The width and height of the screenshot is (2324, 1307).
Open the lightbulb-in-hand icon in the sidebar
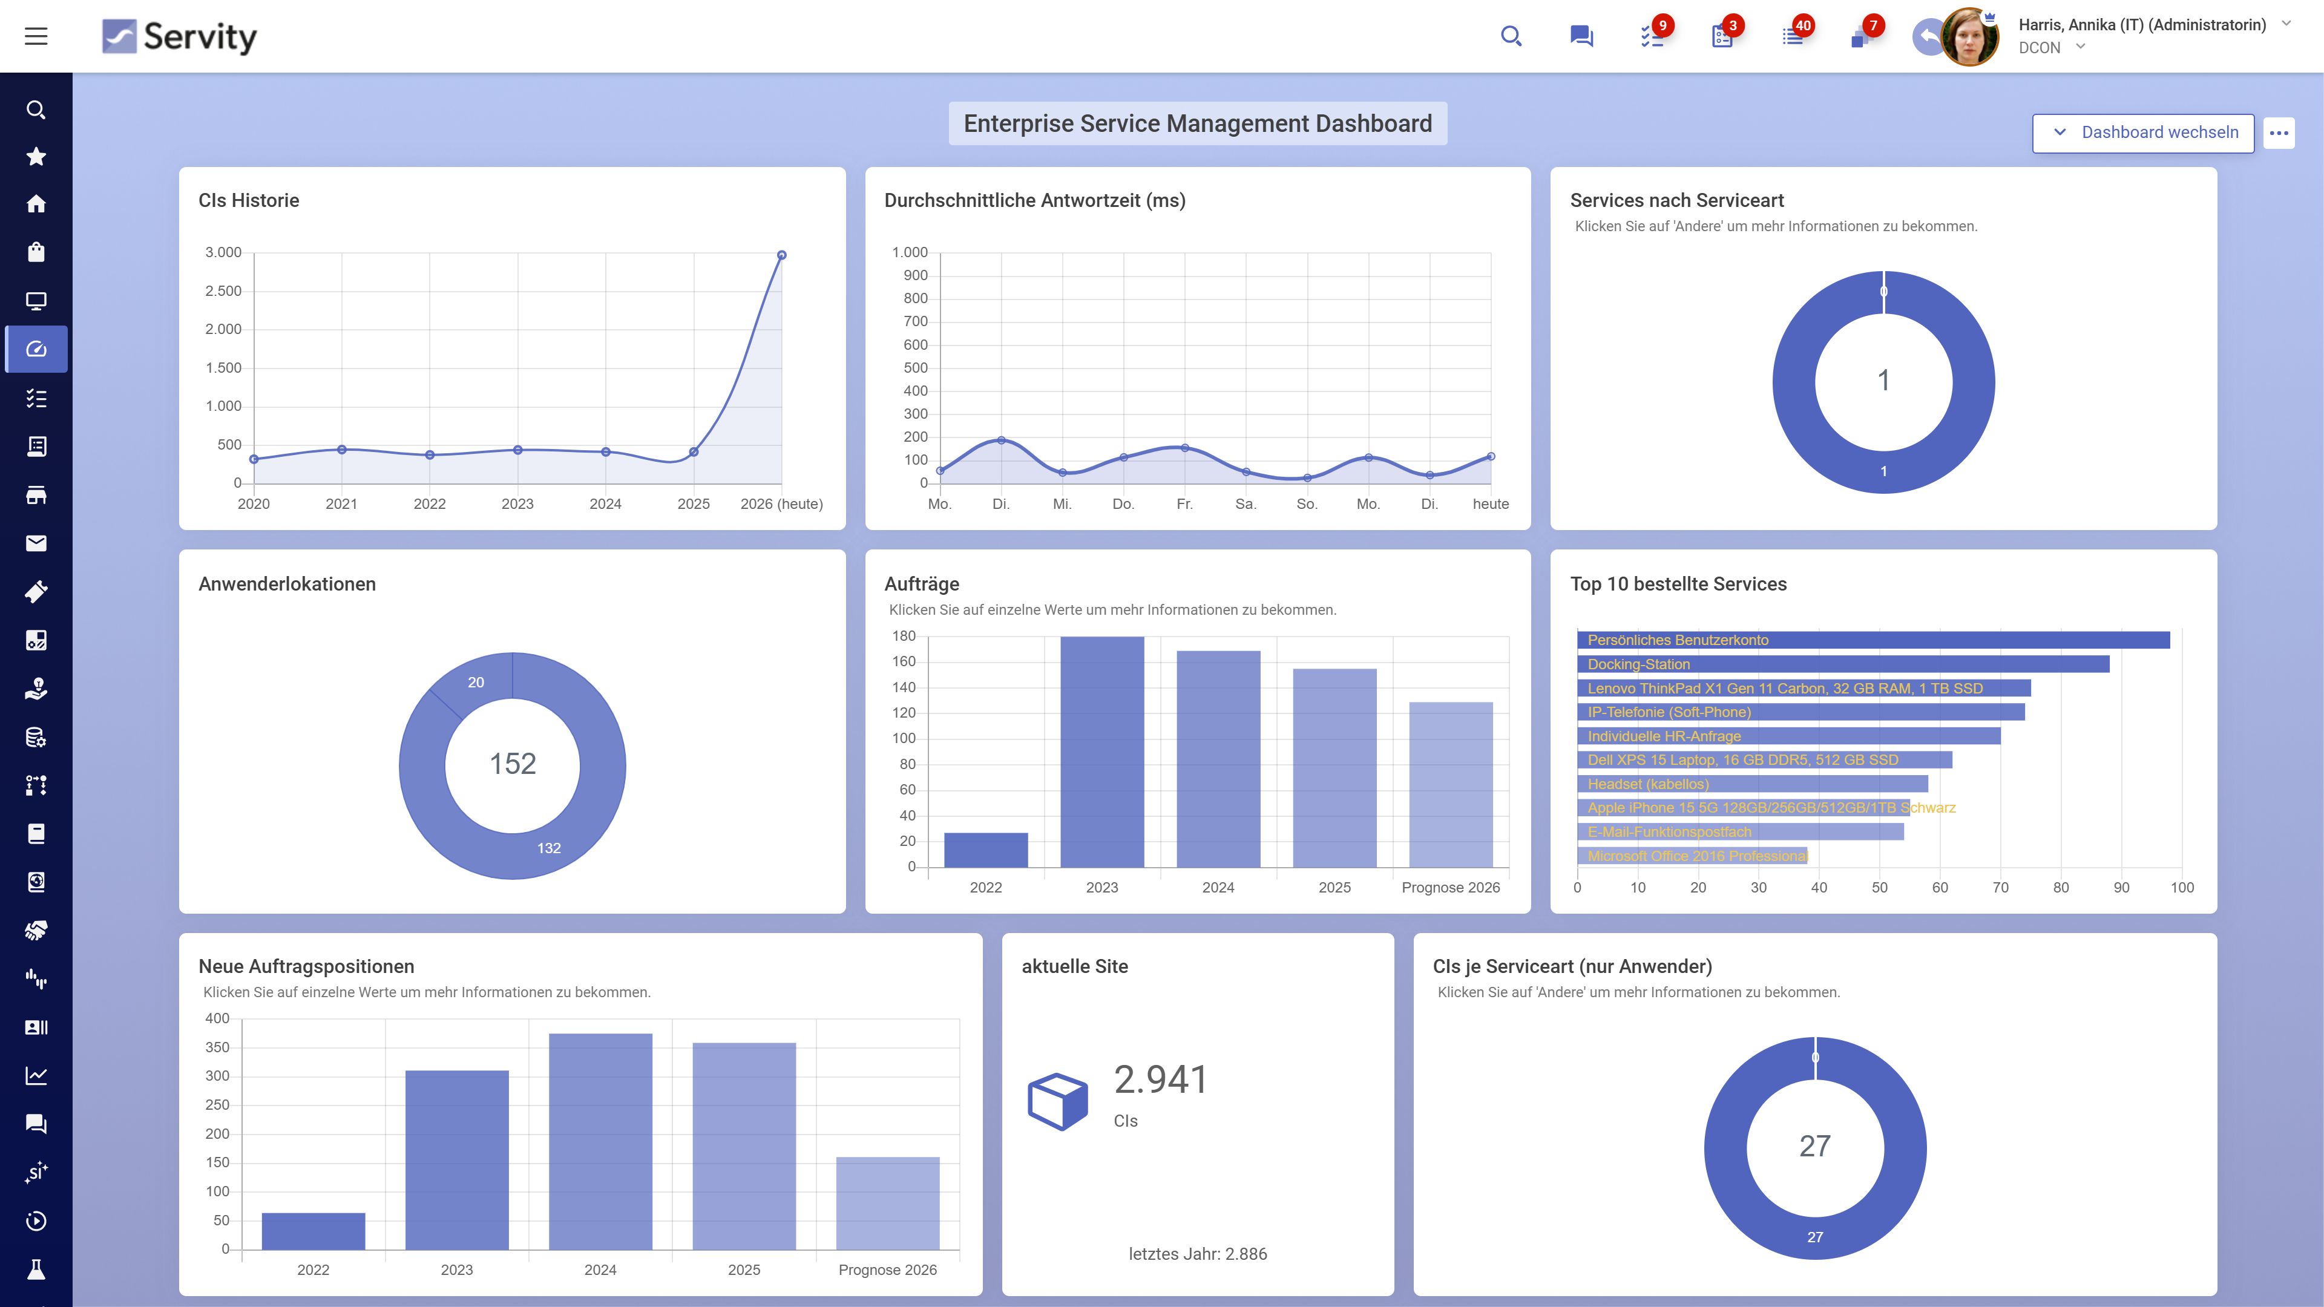point(36,689)
